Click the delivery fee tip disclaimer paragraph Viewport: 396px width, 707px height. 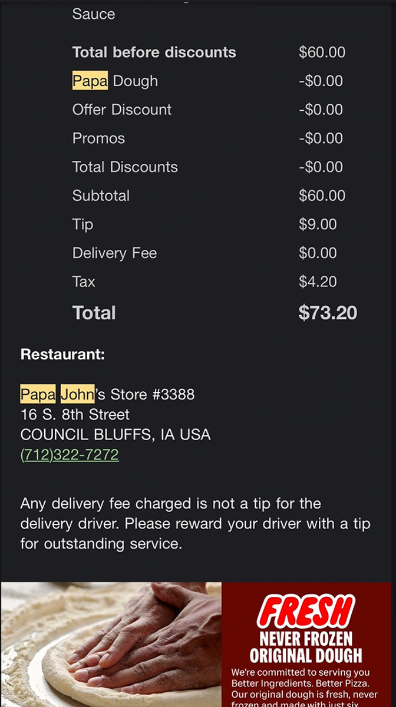tap(194, 524)
